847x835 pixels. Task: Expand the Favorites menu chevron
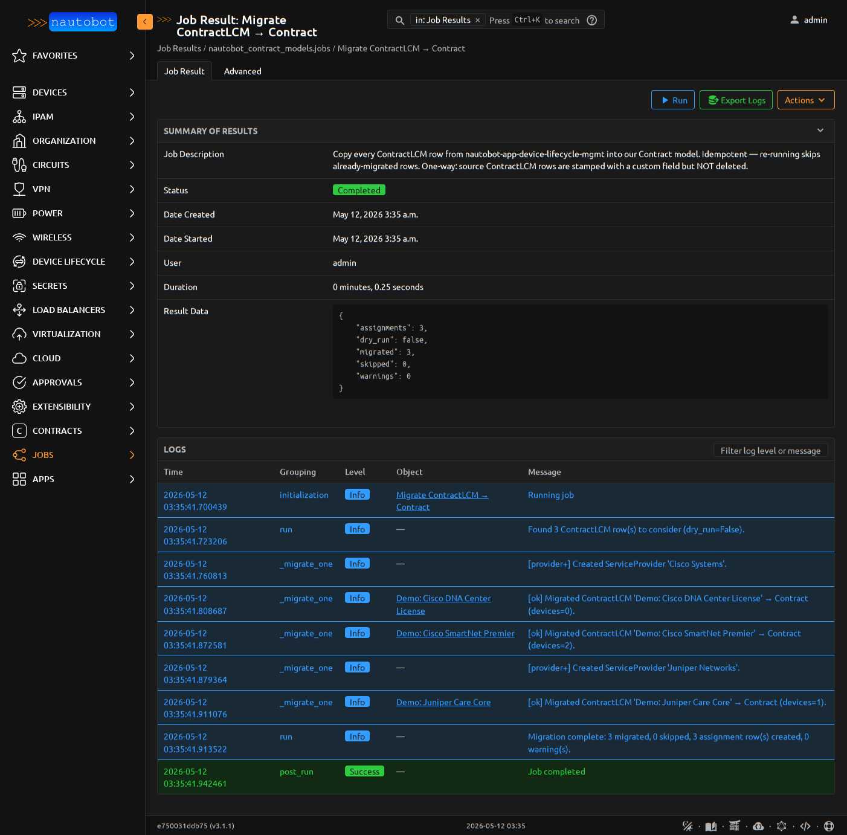(132, 56)
